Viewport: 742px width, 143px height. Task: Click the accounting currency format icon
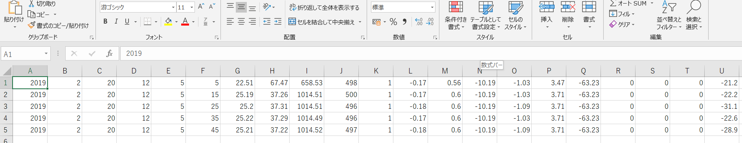coord(377,22)
